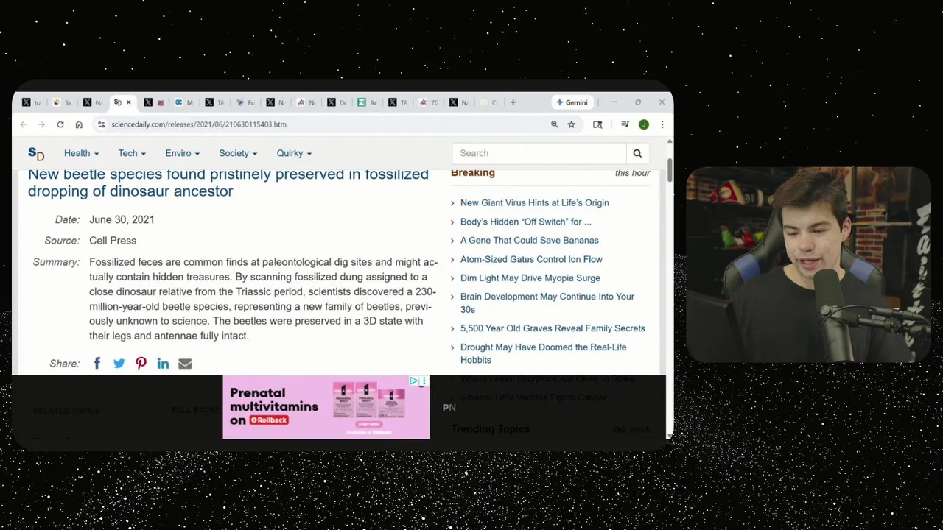This screenshot has width=943, height=530.
Task: Switch to the 'tra' tab
Action: coord(32,102)
